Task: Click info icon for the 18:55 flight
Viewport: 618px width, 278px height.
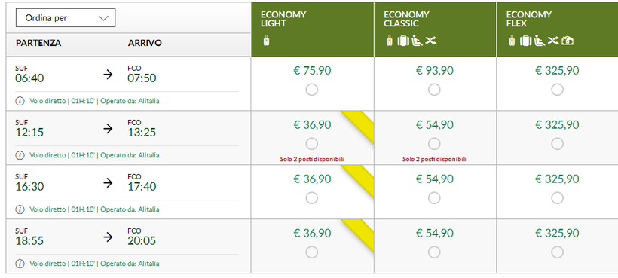Action: [20, 264]
